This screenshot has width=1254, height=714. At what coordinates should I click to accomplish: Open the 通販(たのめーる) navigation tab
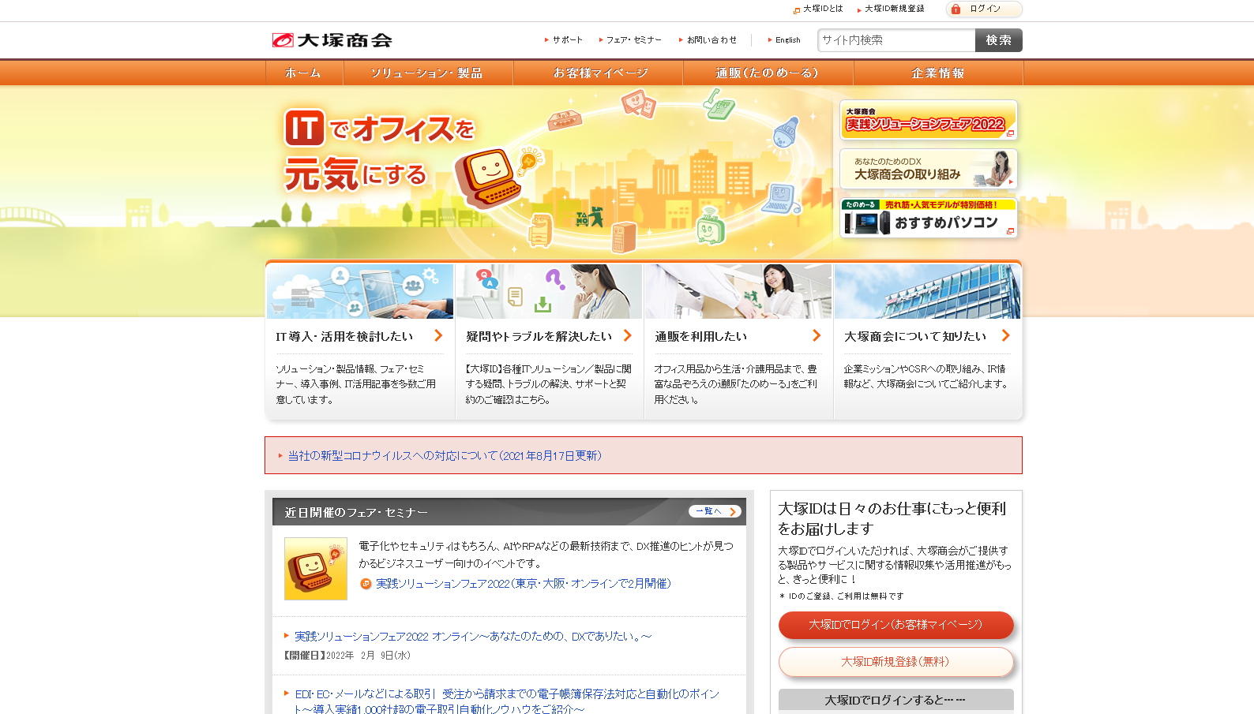click(767, 73)
